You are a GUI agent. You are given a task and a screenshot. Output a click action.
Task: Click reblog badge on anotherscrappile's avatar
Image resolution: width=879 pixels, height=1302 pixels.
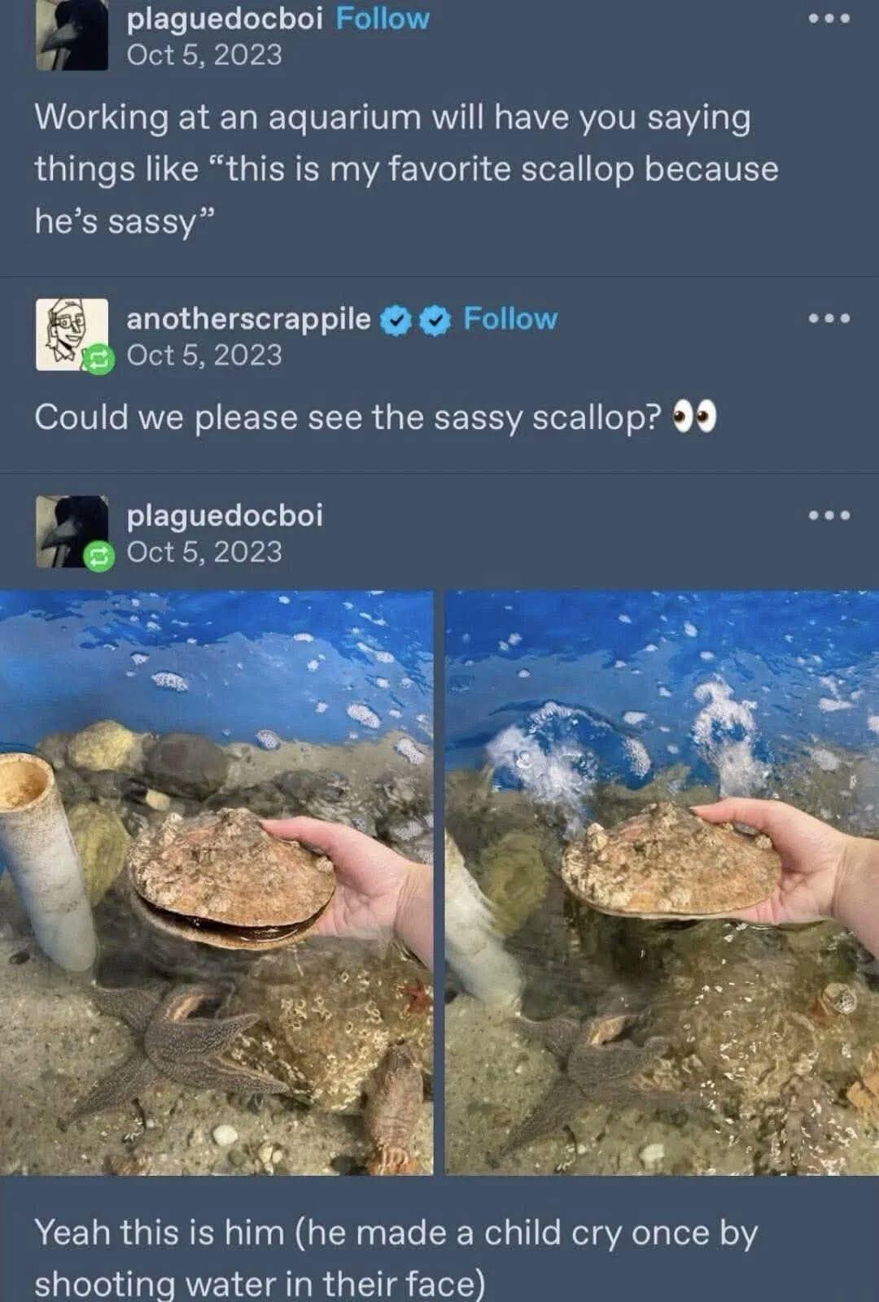click(99, 358)
